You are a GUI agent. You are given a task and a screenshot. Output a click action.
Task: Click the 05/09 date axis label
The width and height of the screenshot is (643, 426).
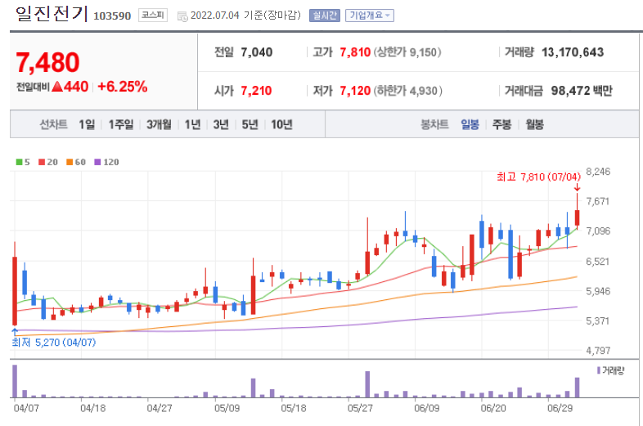(227, 408)
